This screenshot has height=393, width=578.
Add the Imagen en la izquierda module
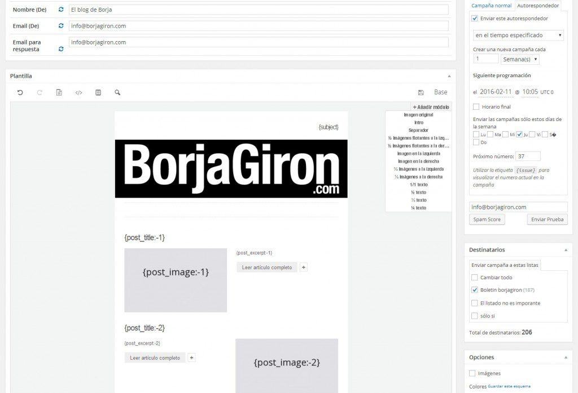(x=418, y=153)
